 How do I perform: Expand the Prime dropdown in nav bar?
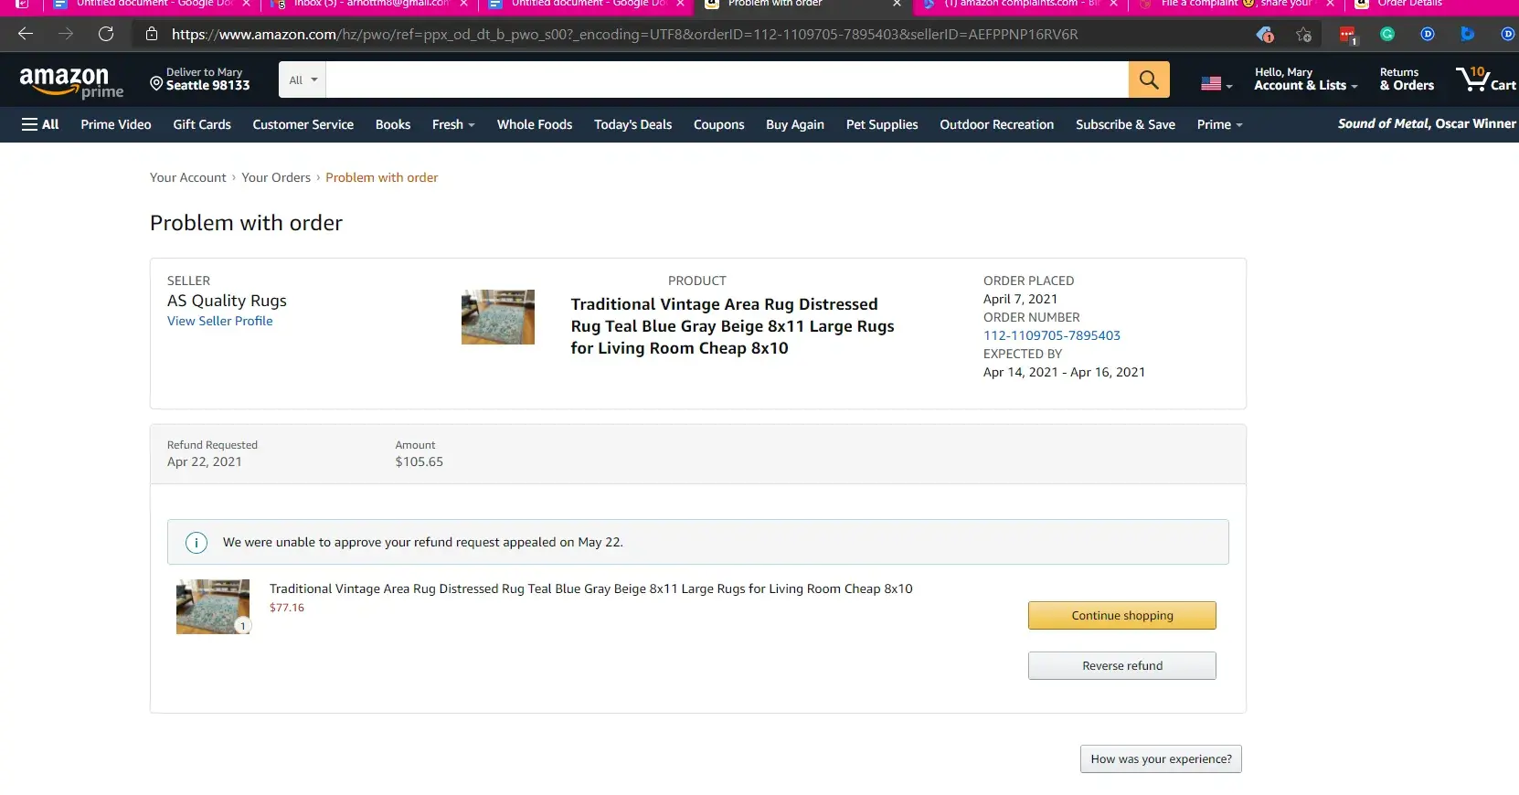[1219, 124]
